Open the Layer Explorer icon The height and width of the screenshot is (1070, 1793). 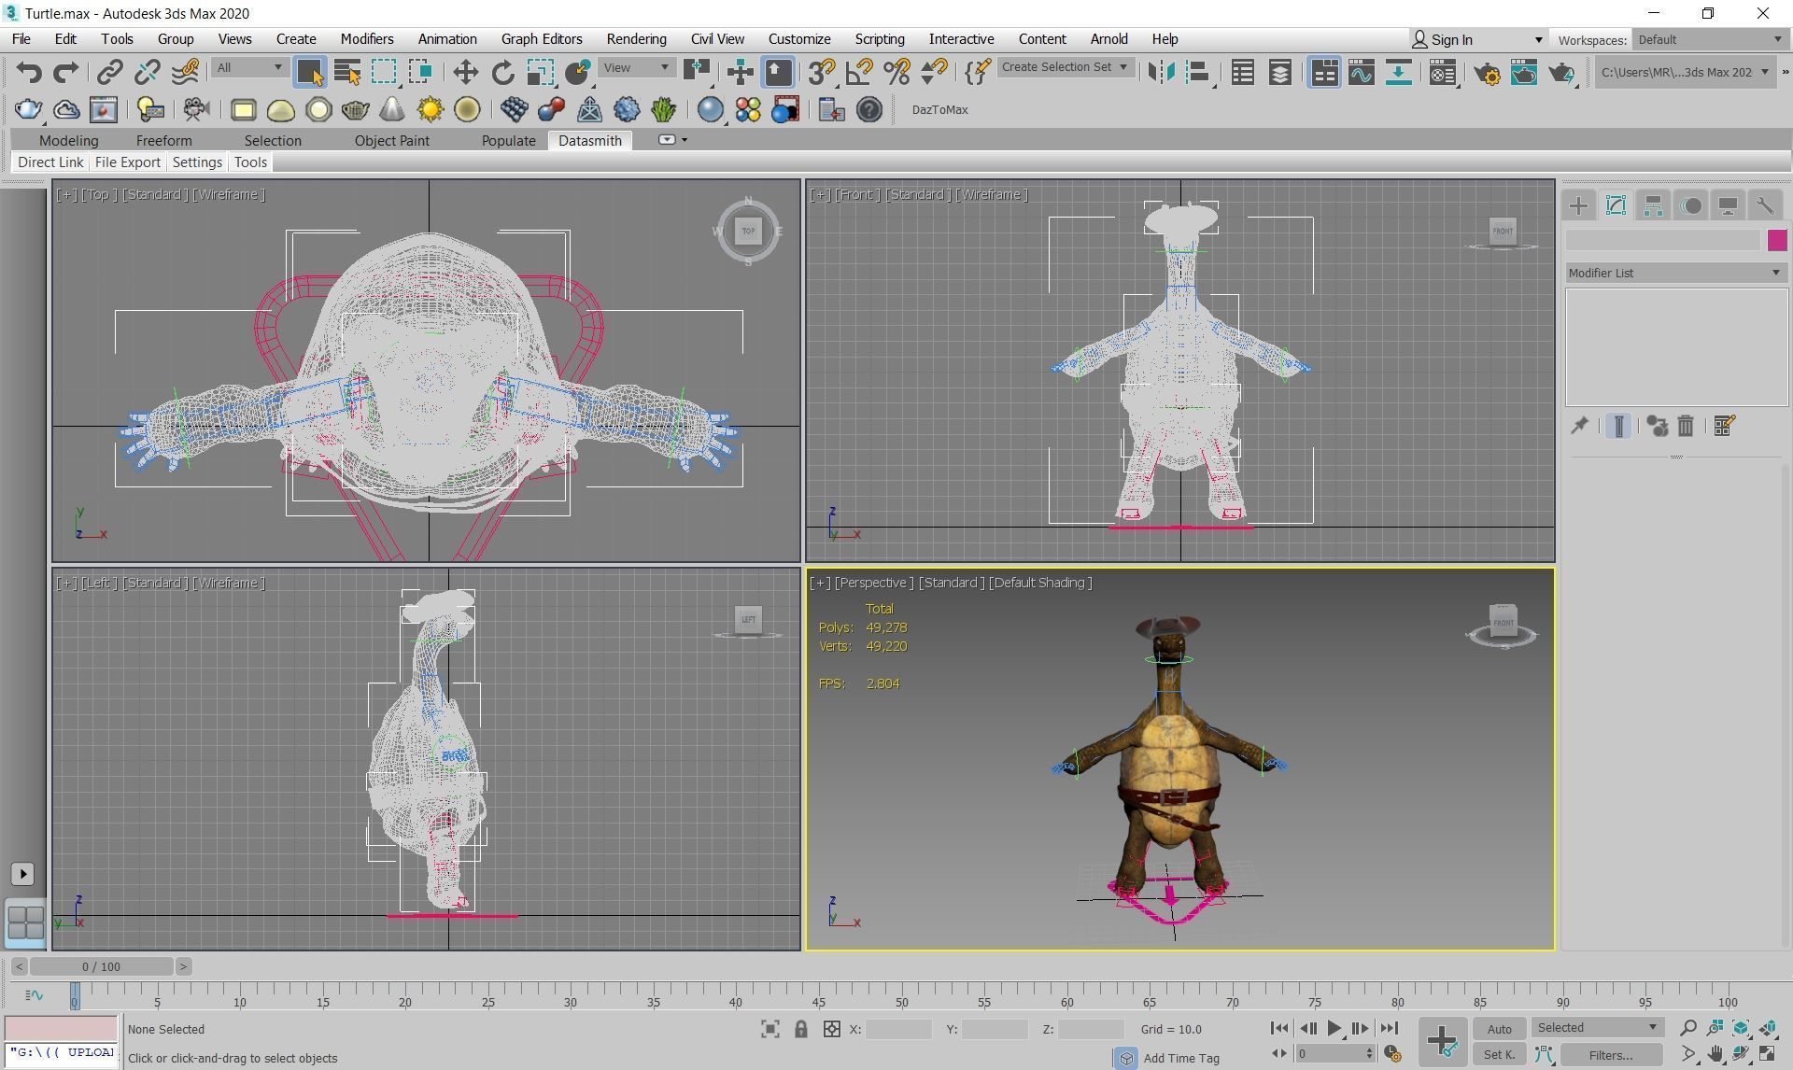1280,72
